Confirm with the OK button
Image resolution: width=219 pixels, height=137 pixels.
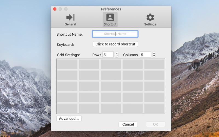pos(155,124)
